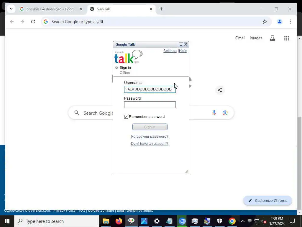Open Google Chrome taskbar icon
This screenshot has width=302, height=227.
tap(232, 221)
